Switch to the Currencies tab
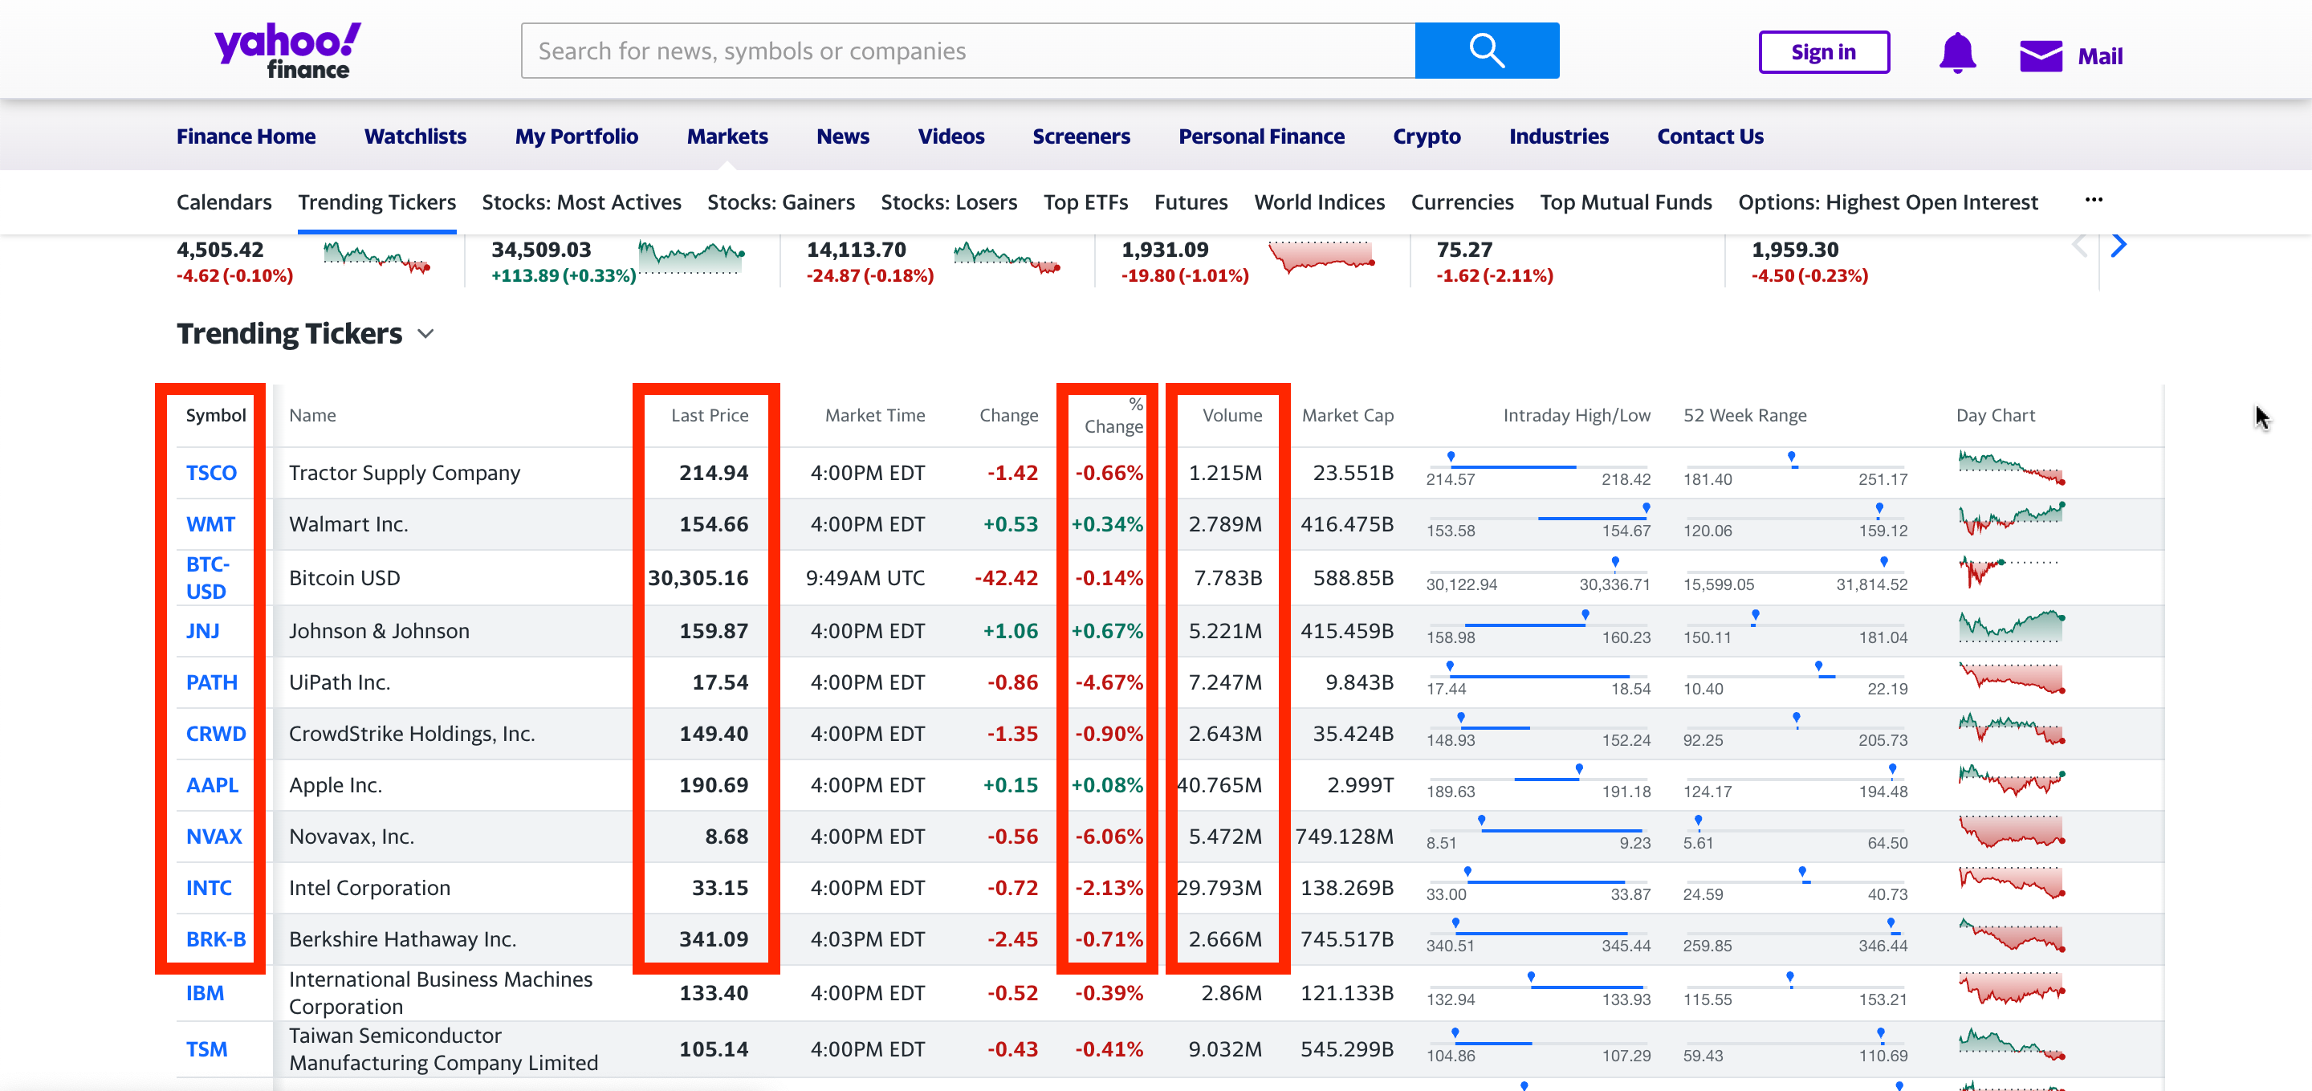This screenshot has height=1091, width=2312. click(x=1462, y=202)
